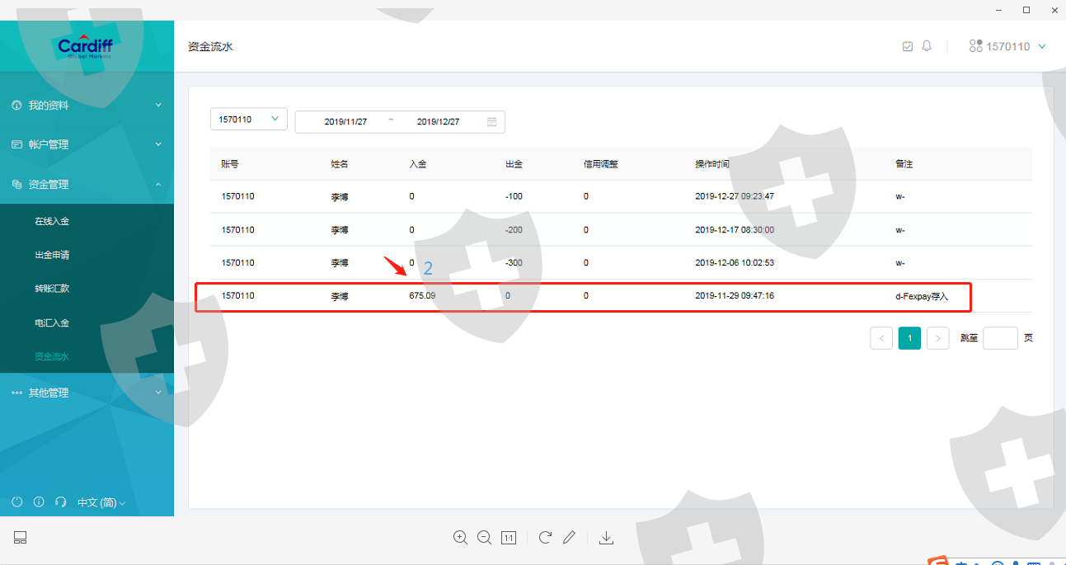
Task: Click account 1570110 in the -100 row
Action: [x=237, y=196]
